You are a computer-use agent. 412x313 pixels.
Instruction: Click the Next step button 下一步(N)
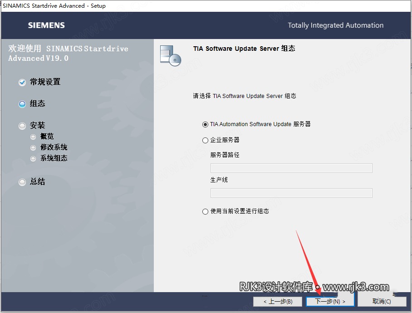pyautogui.click(x=330, y=301)
